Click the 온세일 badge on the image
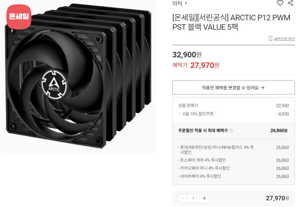 coord(19,17)
